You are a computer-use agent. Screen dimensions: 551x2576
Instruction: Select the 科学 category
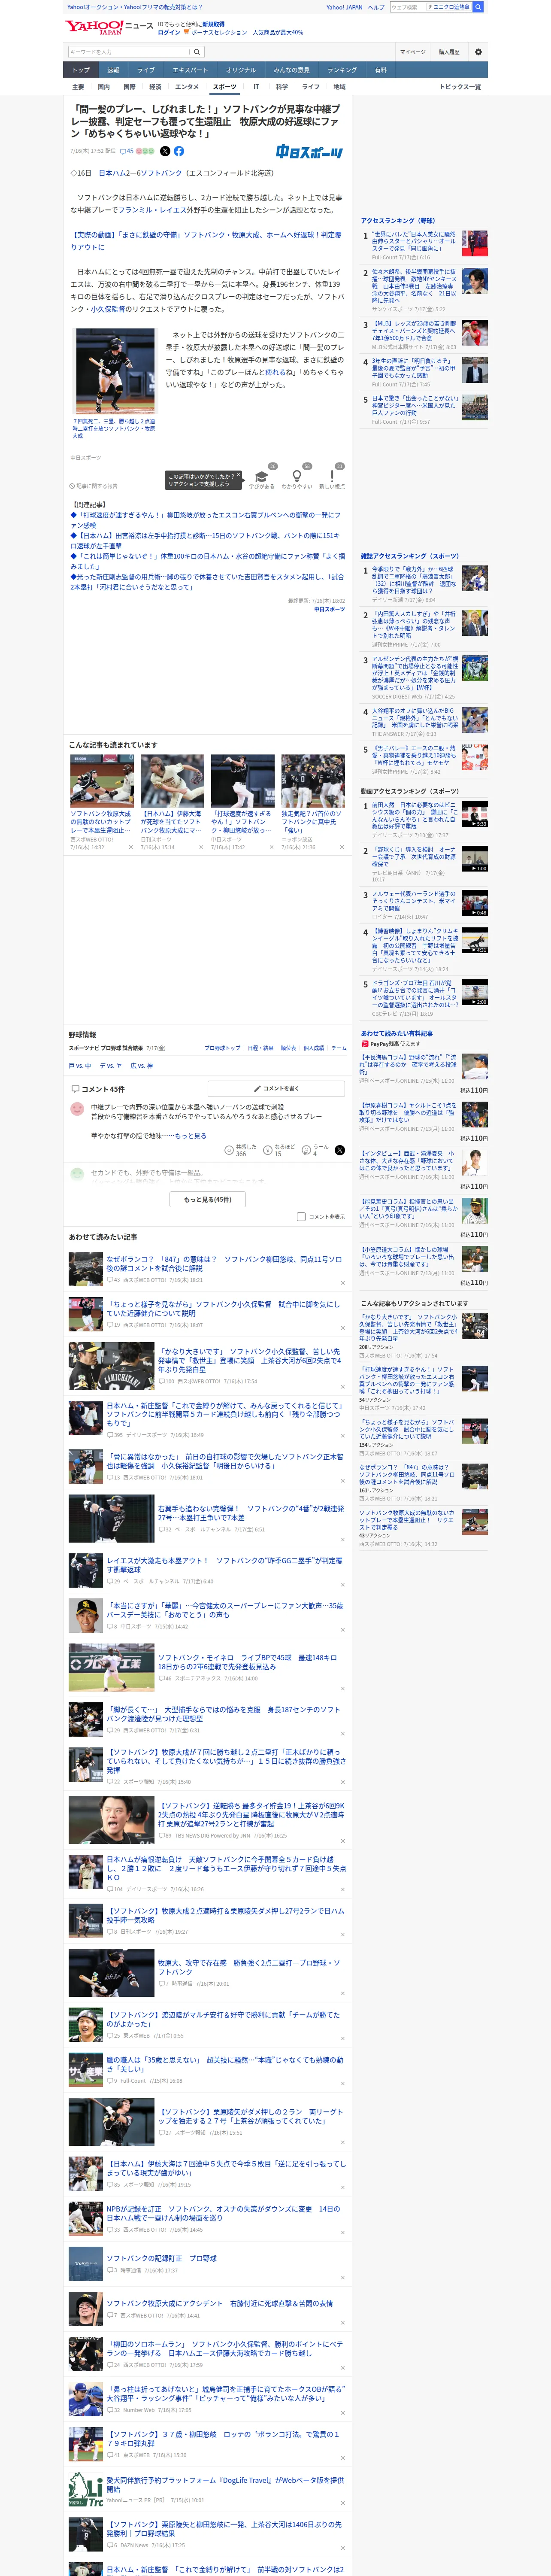tap(282, 87)
